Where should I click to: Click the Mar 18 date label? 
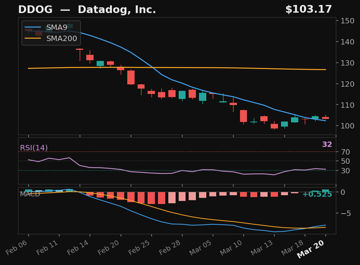(x=293, y=247)
